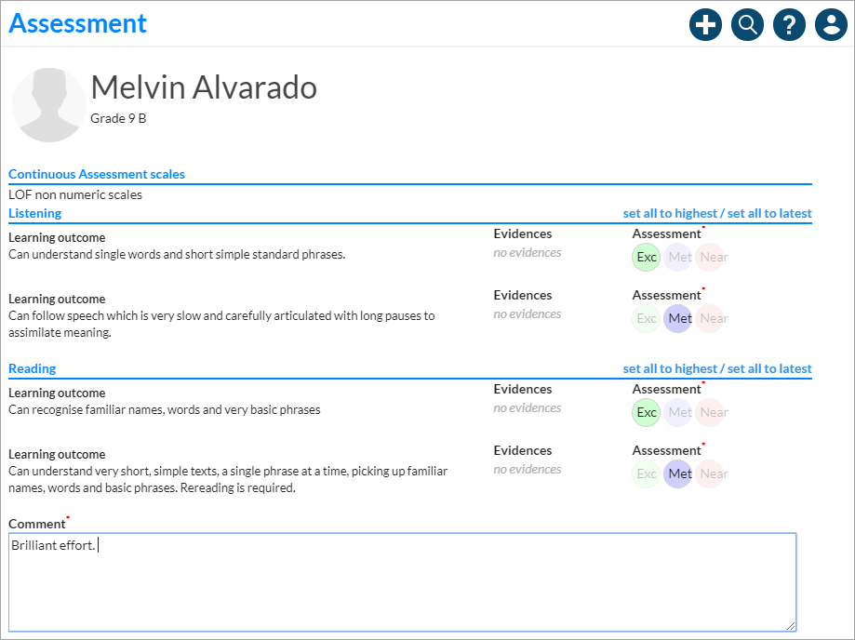Image resolution: width=855 pixels, height=640 pixels.
Task: Select Exc for 'follow speech which is very slow' outcome
Action: tap(647, 318)
